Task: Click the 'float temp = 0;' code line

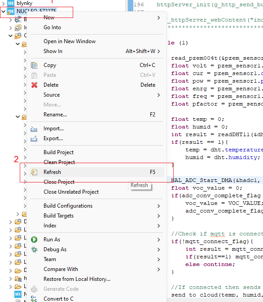Action: tap(197, 120)
